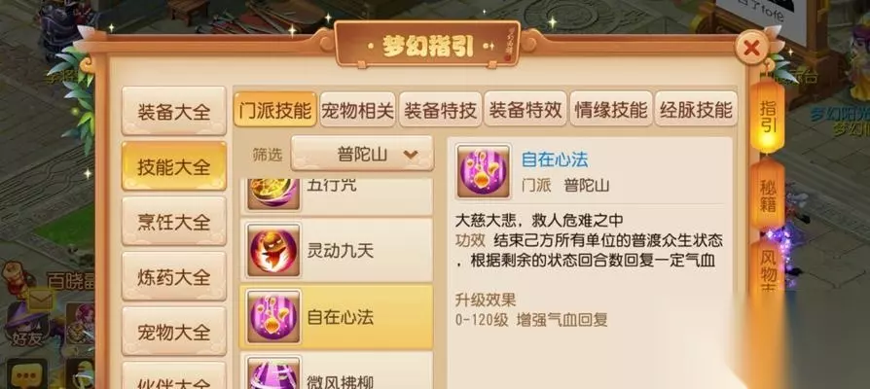Open the 好友 friends icon
The image size is (870, 389).
(x=26, y=324)
